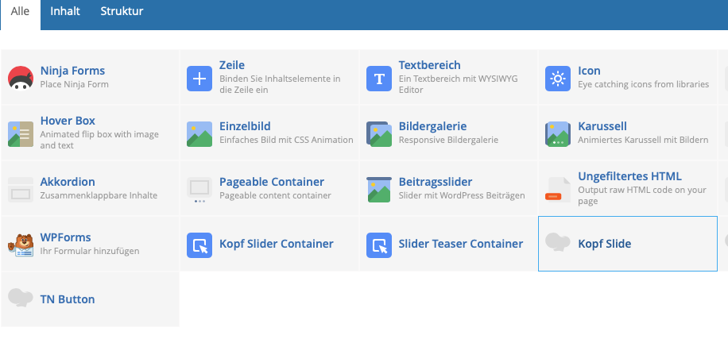The width and height of the screenshot is (728, 339).
Task: Select the Einzelbild picture icon
Action: point(199,134)
